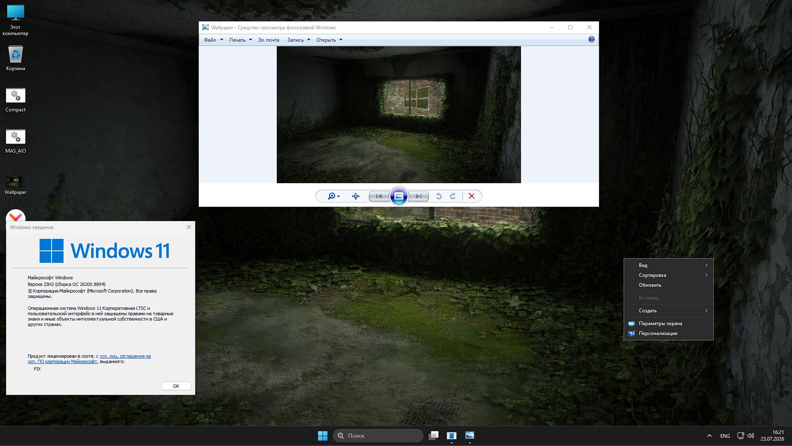Click the Эл. почта menu item
This screenshot has height=446, width=792.
[269, 40]
